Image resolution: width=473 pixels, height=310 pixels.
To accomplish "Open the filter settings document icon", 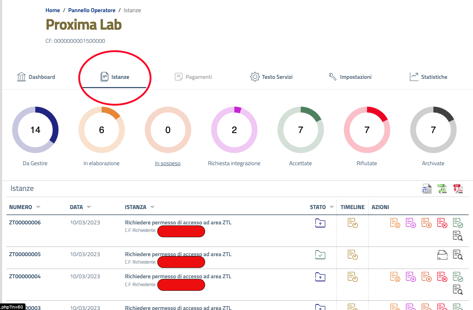I will [427, 189].
